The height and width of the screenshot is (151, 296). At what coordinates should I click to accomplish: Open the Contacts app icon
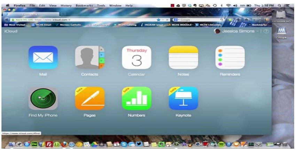tap(89, 57)
